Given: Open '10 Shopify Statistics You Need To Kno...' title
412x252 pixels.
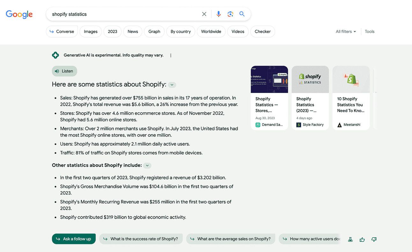Looking at the screenshot, I should [351, 105].
